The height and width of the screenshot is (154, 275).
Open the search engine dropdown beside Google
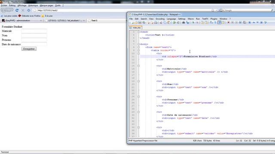(x=222, y=10)
